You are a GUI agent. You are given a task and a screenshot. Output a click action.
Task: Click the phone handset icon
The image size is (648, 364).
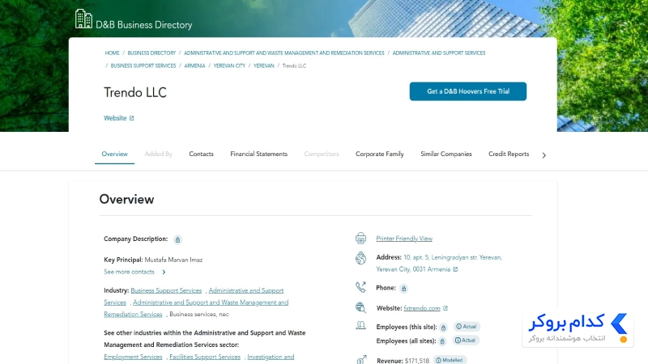tap(360, 287)
